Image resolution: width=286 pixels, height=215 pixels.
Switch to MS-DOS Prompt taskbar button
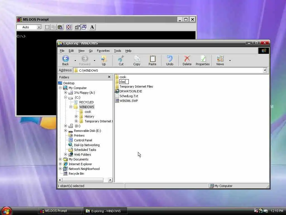pyautogui.click(x=60, y=211)
